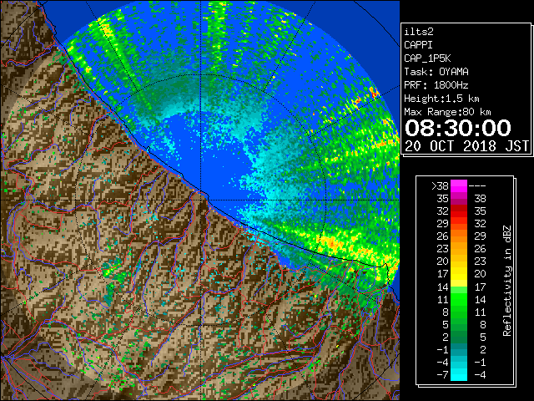Click the 'CAP_1P5K' text
The height and width of the screenshot is (401, 534).
click(427, 58)
